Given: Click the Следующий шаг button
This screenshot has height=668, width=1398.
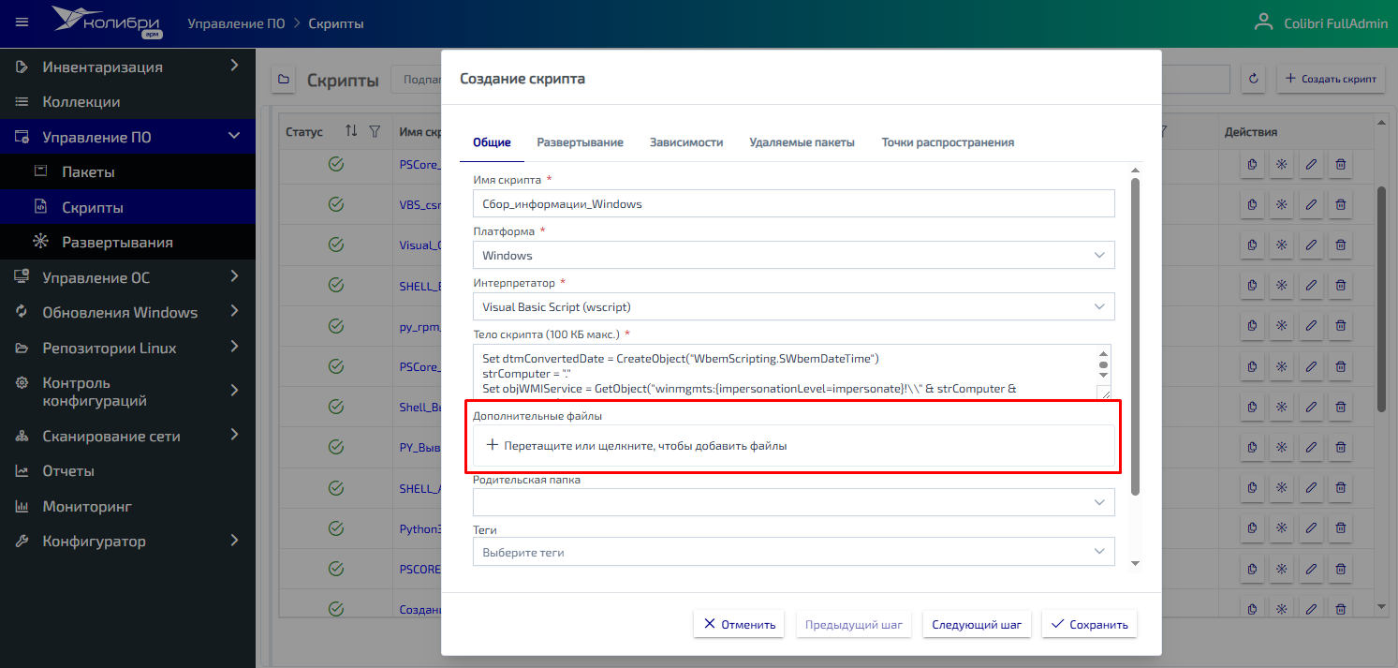Looking at the screenshot, I should click(x=977, y=624).
